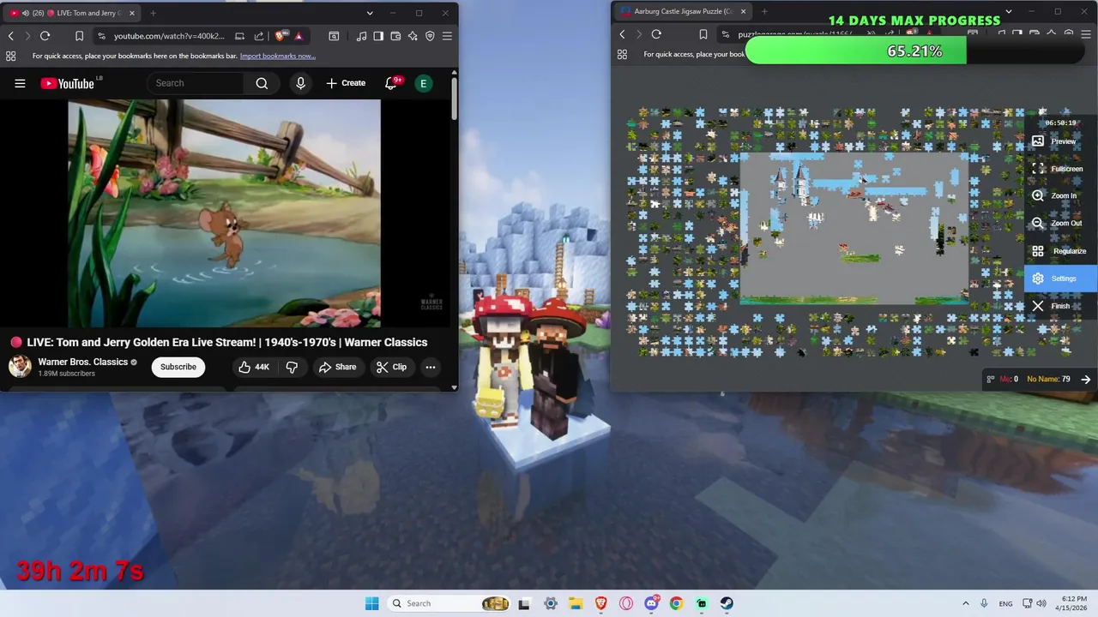Start voice search with the microphone icon
1098x617 pixels.
pos(300,83)
